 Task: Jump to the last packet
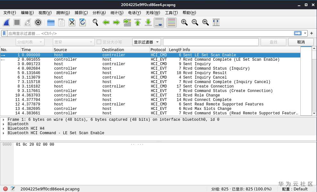pyautogui.click(x=148, y=22)
